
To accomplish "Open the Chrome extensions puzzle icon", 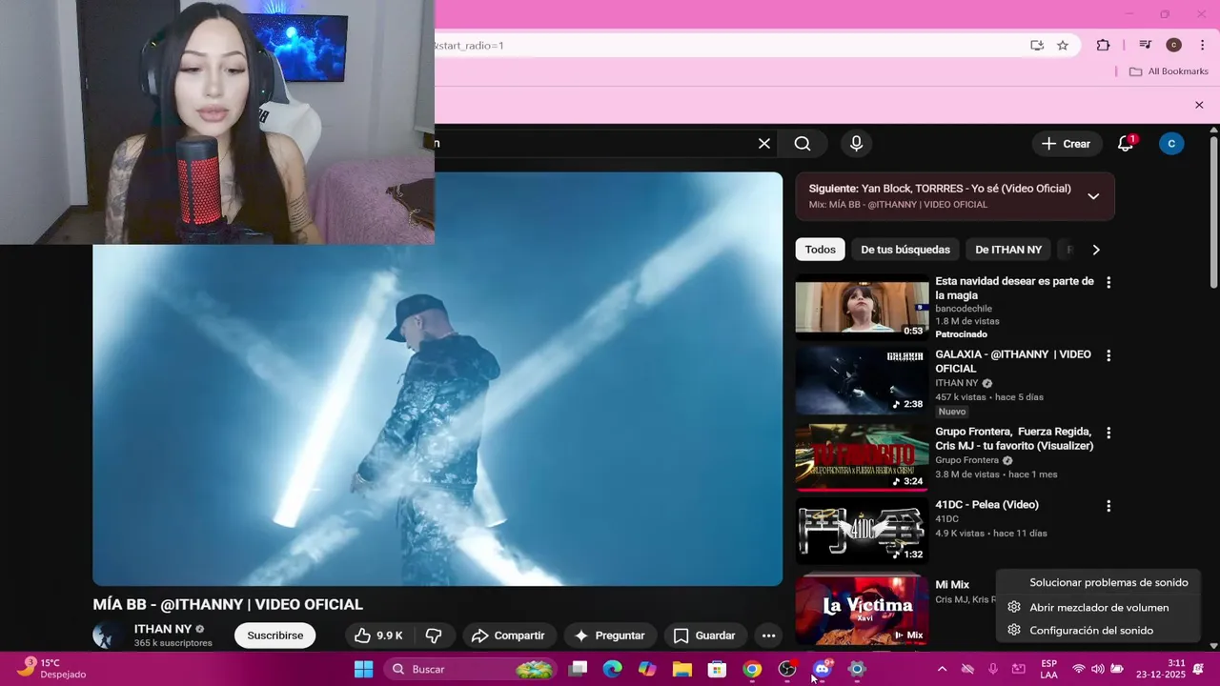I will tap(1103, 45).
